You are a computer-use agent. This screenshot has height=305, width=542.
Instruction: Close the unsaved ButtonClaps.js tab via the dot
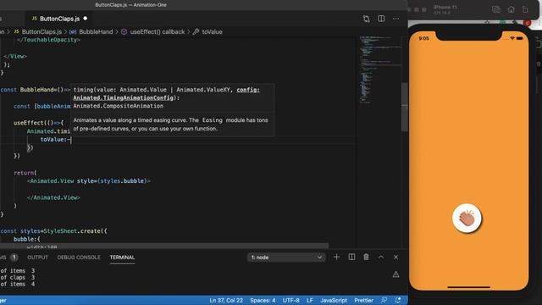pyautogui.click(x=85, y=19)
